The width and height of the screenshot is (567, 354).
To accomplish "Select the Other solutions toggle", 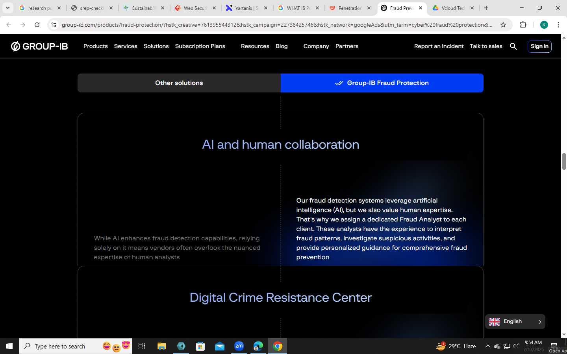I will pos(179,83).
